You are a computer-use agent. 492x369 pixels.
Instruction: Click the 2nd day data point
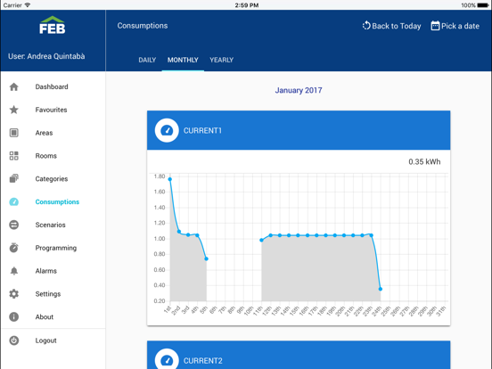click(x=179, y=232)
